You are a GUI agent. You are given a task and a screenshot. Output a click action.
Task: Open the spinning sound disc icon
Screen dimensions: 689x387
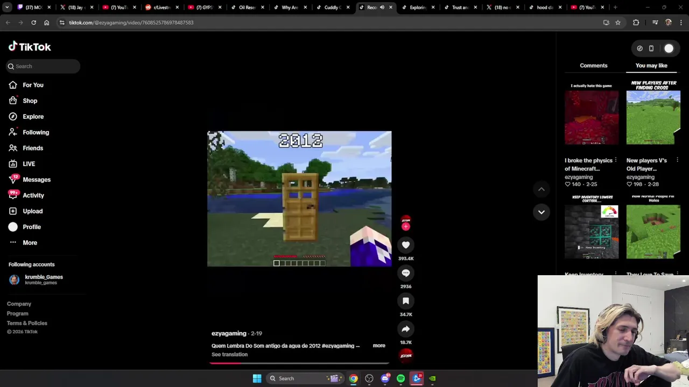pyautogui.click(x=406, y=355)
